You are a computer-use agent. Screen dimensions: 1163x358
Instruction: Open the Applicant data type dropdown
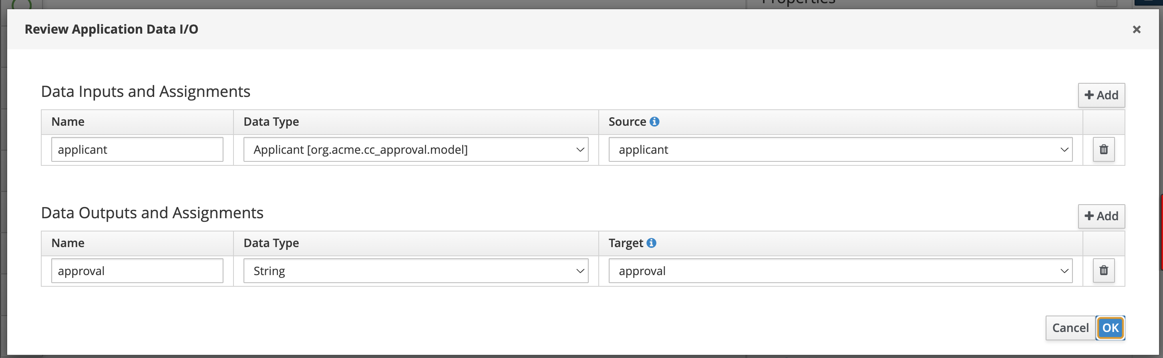[416, 149]
